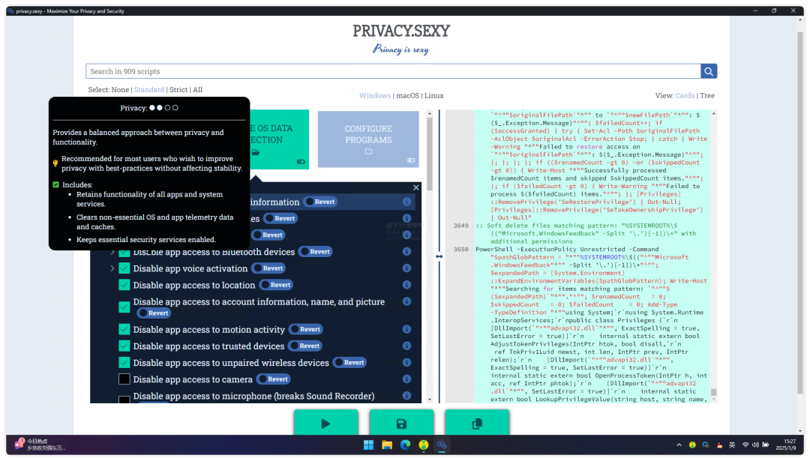Show info for unpaired wireless devices script
Image resolution: width=810 pixels, height=461 pixels.
[x=406, y=362]
